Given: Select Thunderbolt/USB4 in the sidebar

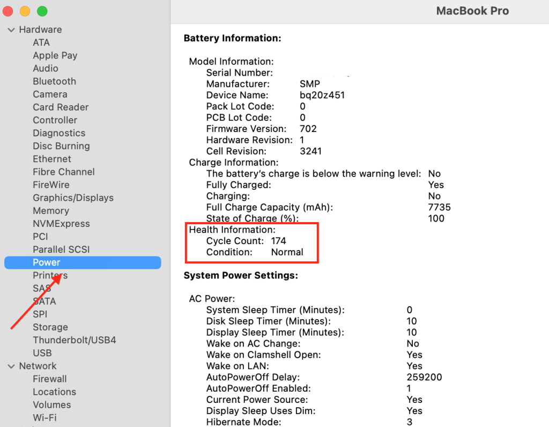Looking at the screenshot, I should pyautogui.click(x=75, y=341).
